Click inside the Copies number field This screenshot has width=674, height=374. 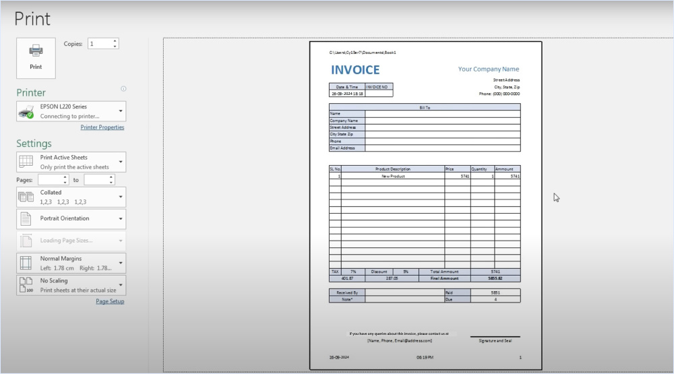(99, 44)
